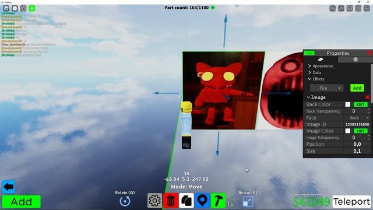
Task: Open the screenshot capture icon
Action: coord(23,8)
